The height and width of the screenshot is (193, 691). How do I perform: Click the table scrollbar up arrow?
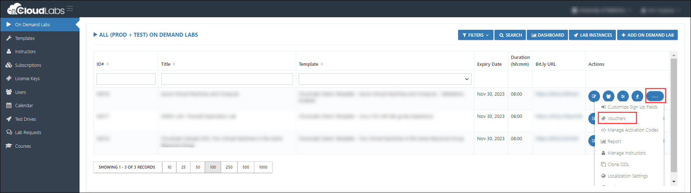674,55
